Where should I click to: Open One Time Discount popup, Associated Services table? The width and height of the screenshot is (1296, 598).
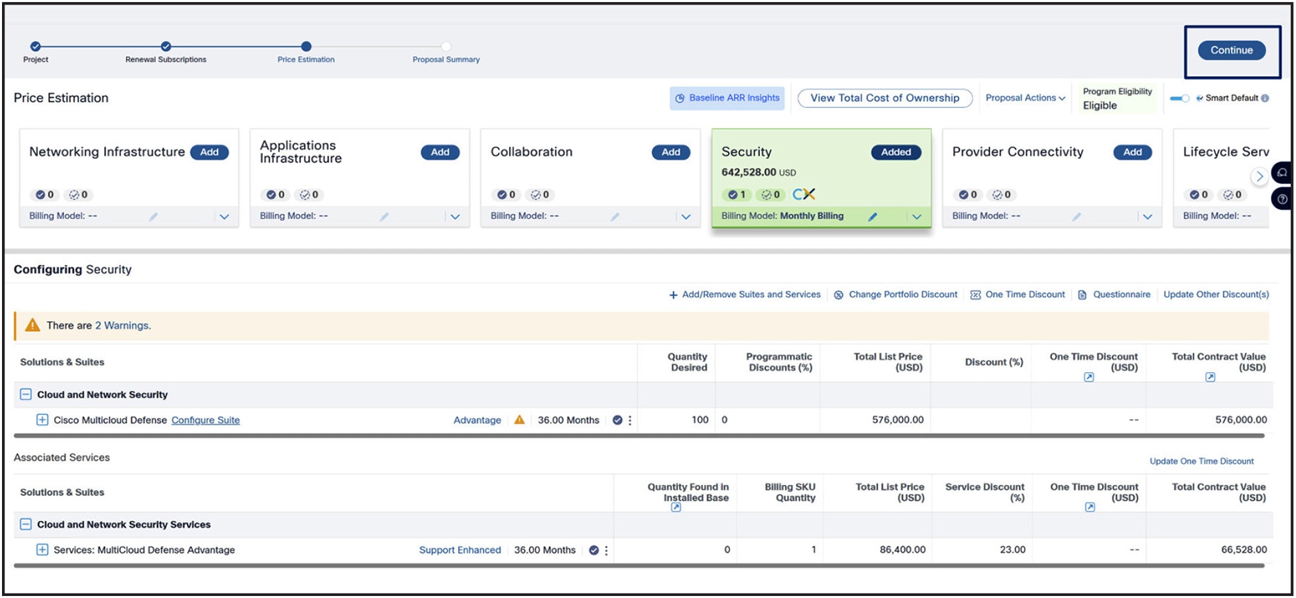point(1090,507)
